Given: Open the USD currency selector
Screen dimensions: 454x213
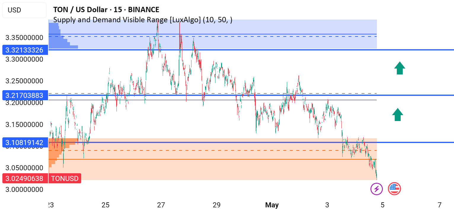Looking at the screenshot, I should click(24, 10).
